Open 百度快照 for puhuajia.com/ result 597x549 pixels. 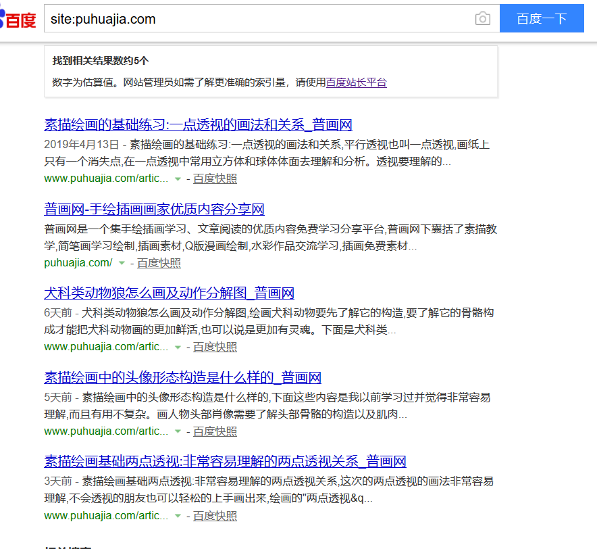coord(159,263)
